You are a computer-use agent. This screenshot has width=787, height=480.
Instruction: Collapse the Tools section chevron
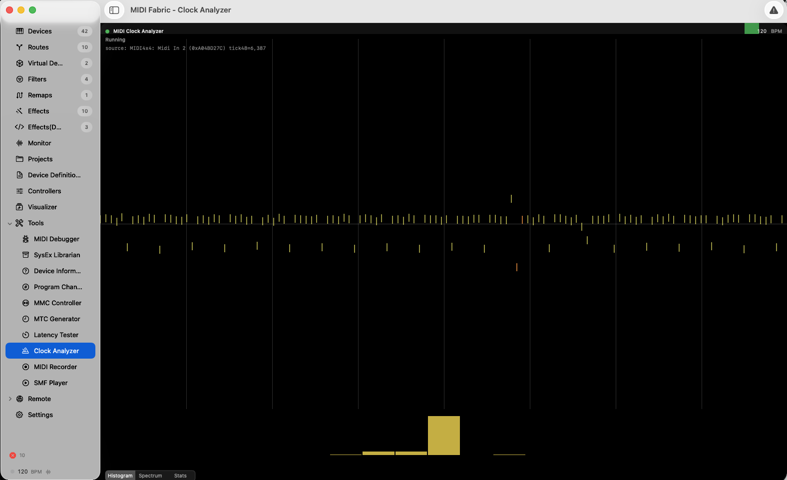(x=9, y=223)
